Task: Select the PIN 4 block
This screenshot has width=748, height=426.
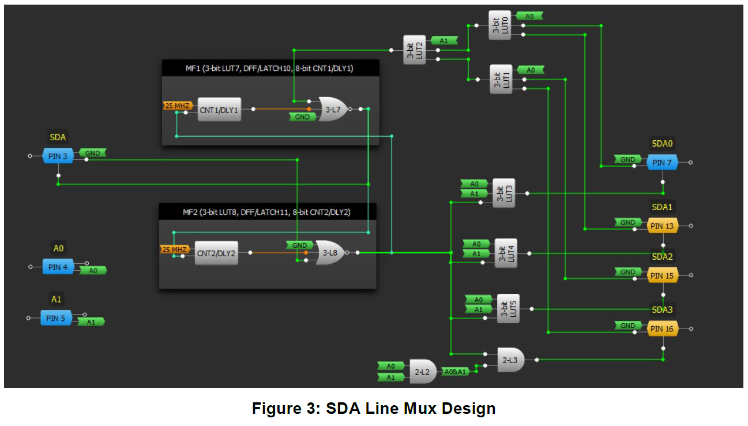Action: click(58, 267)
